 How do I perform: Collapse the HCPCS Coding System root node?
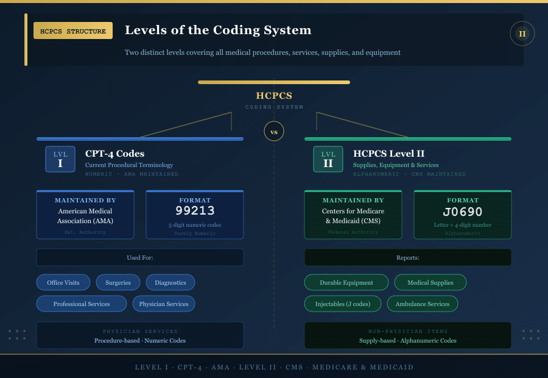(x=273, y=96)
